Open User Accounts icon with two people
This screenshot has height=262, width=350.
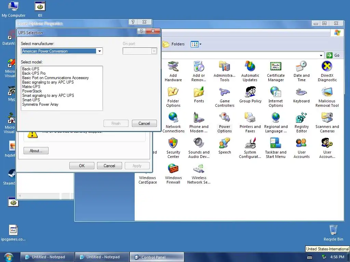(301, 148)
